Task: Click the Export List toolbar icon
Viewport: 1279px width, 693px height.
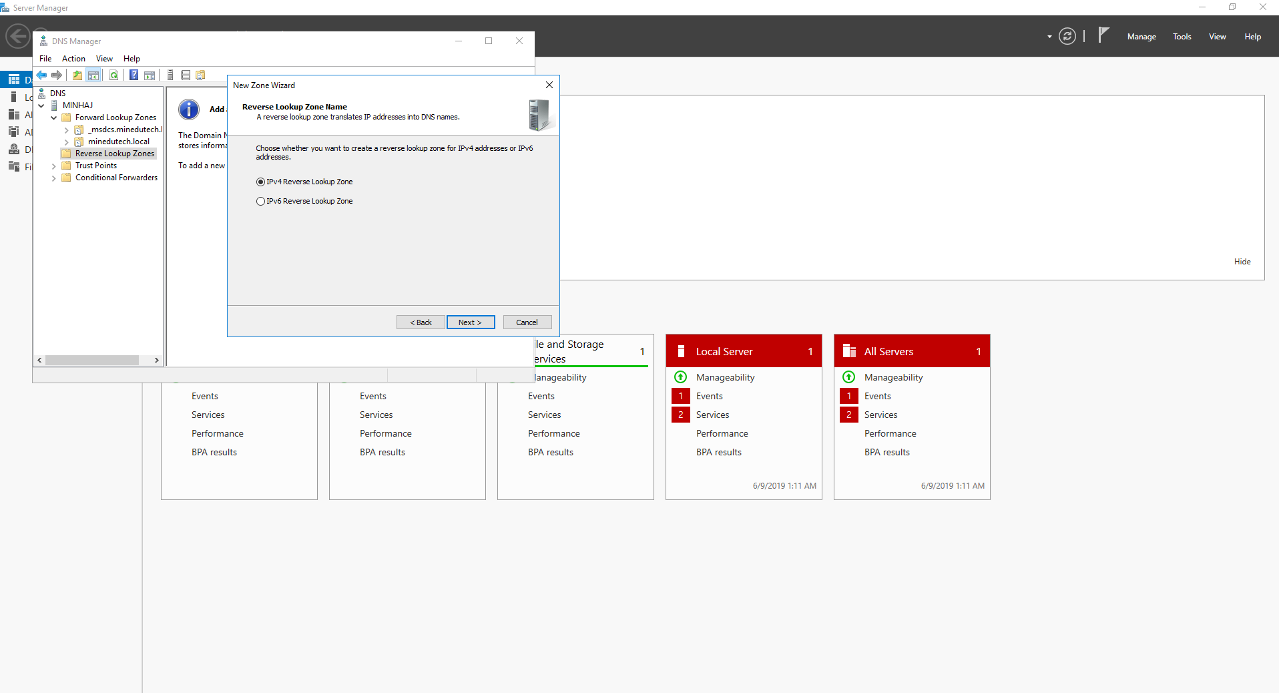Action: click(186, 75)
